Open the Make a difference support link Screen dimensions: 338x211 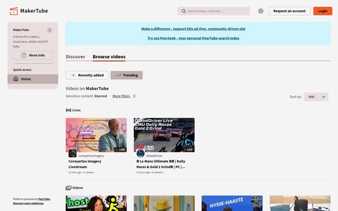pos(193,29)
